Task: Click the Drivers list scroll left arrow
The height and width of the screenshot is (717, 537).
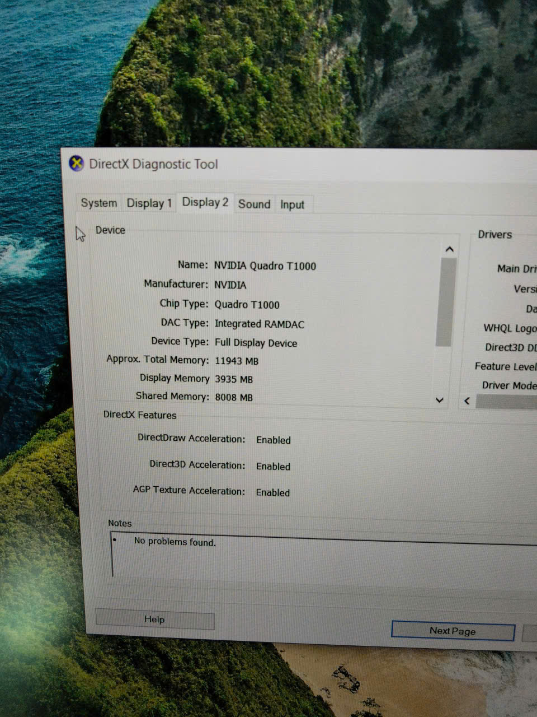Action: [467, 401]
